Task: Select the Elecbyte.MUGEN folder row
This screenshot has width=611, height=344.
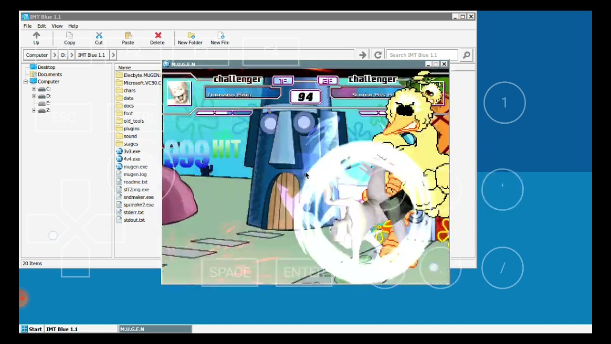Action: tap(138, 75)
